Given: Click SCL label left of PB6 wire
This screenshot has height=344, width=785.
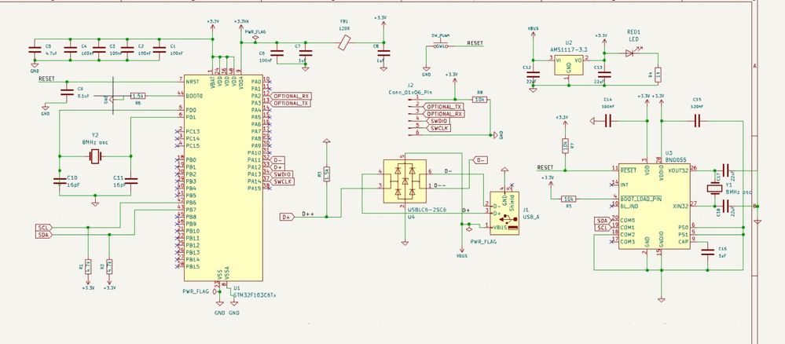Looking at the screenshot, I should point(43,228).
